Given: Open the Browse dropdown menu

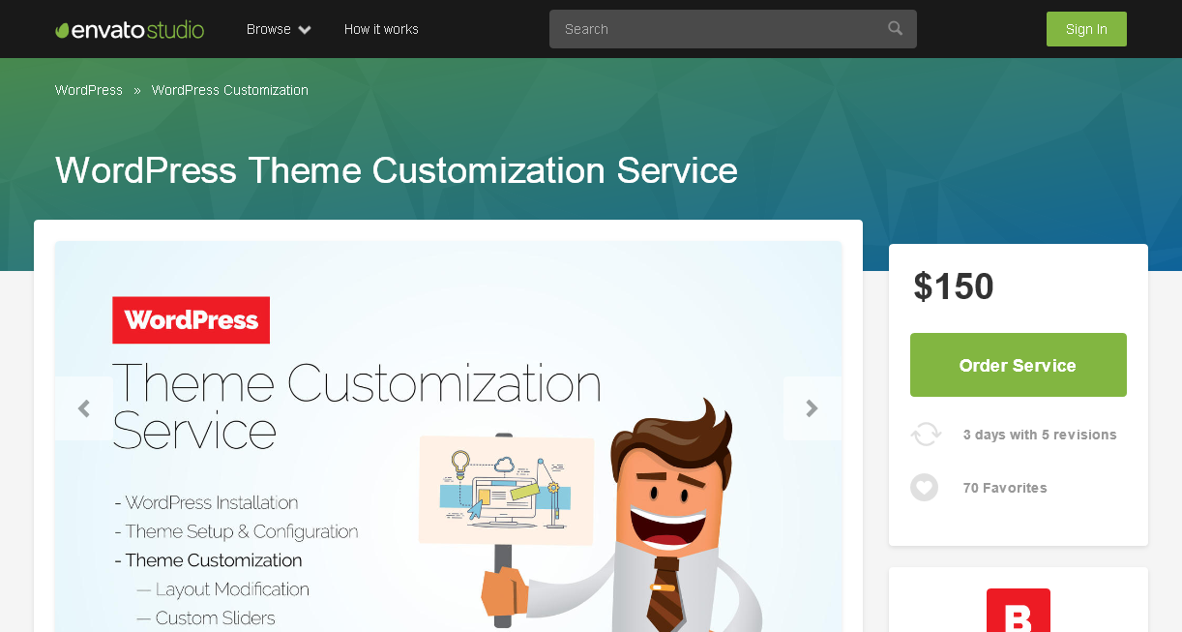Looking at the screenshot, I should click(279, 30).
